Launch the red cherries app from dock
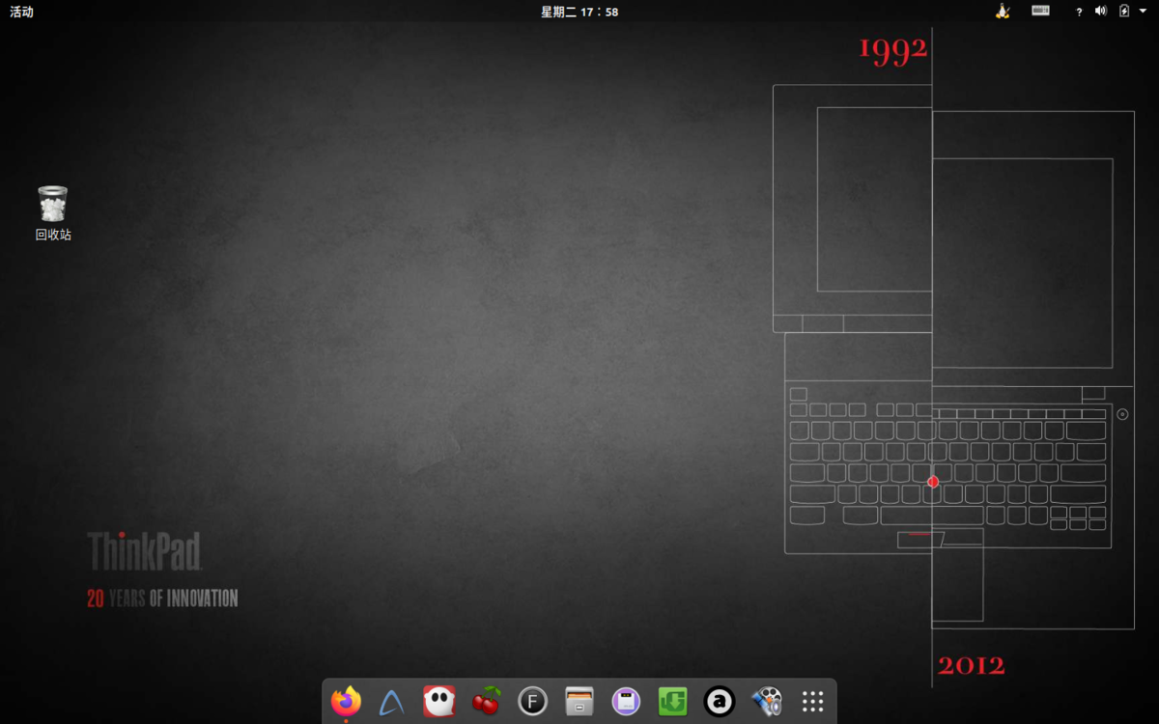1159x724 pixels. pyautogui.click(x=486, y=701)
